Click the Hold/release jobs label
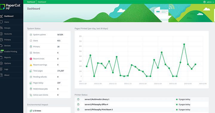The height and width of the screenshot is (113, 215). (40, 89)
